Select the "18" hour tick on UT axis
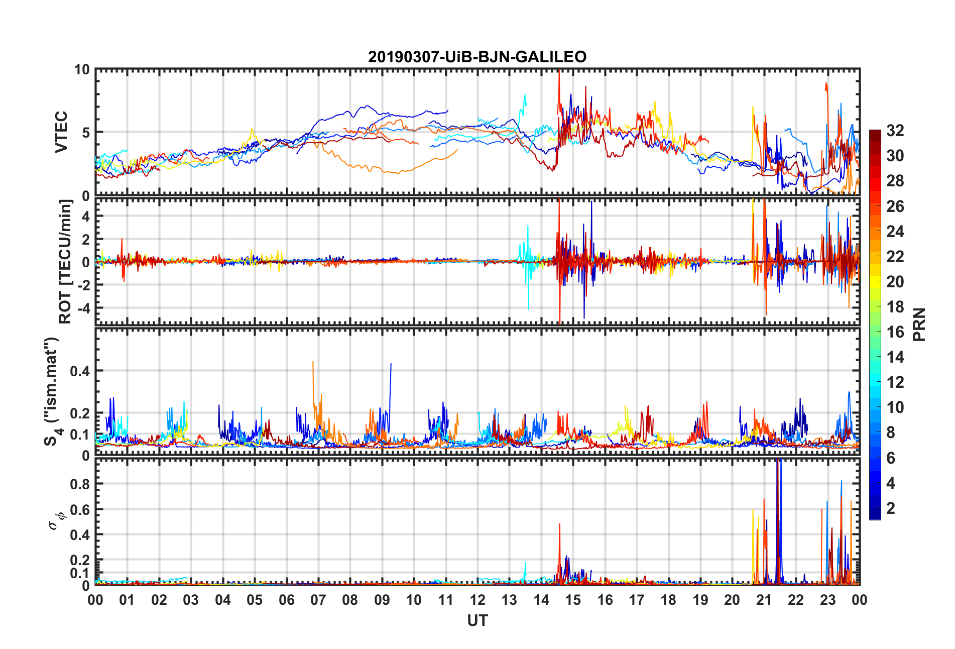The height and width of the screenshot is (649, 955). click(x=668, y=600)
